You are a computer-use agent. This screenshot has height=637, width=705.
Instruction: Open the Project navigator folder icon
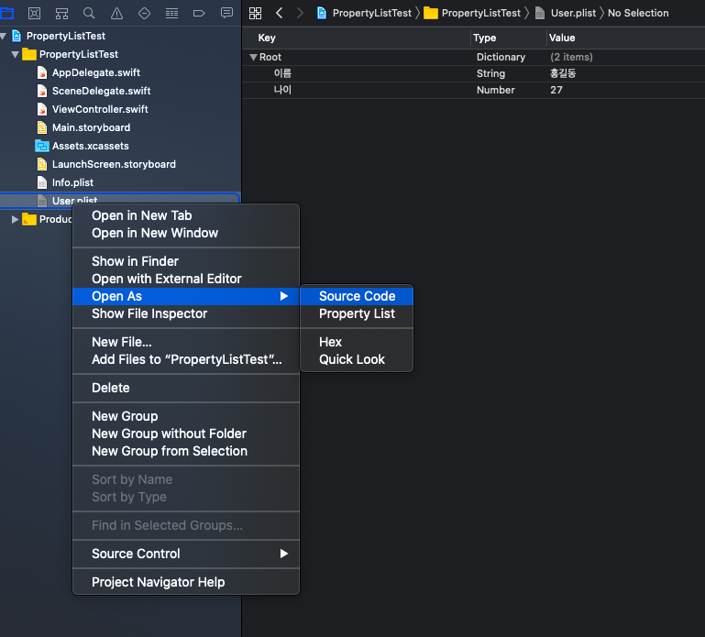point(6,13)
